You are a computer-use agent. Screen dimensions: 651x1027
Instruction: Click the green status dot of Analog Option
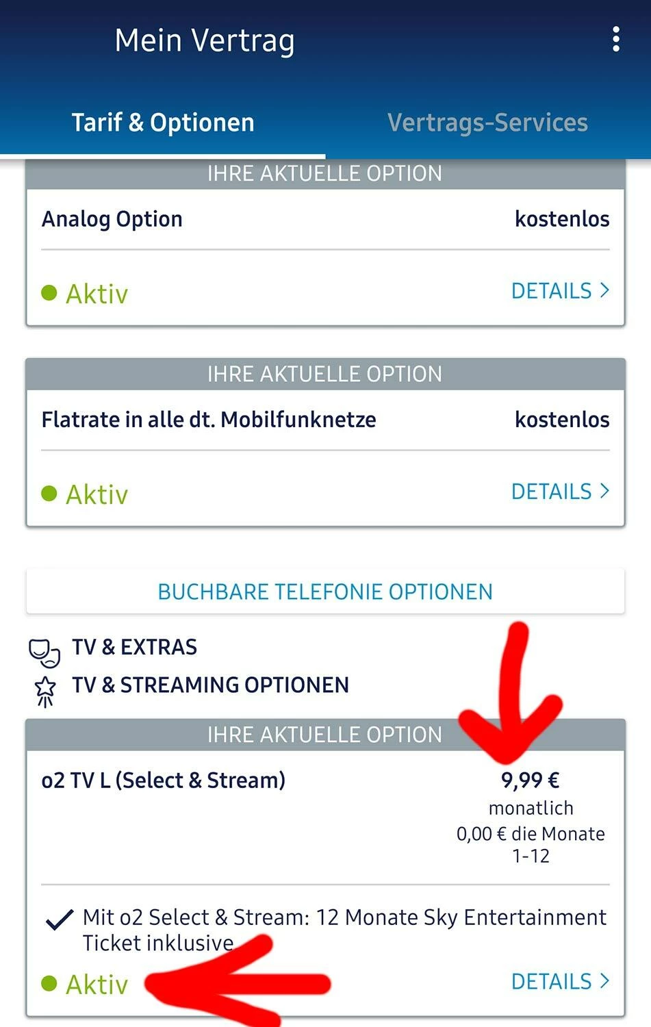click(x=49, y=293)
